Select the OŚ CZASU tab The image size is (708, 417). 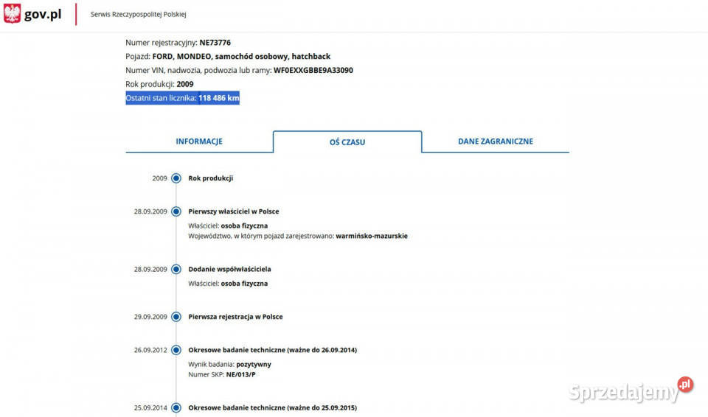pyautogui.click(x=347, y=142)
